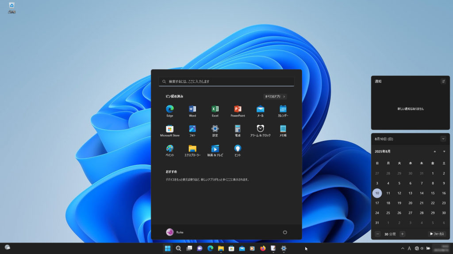Toggle the do-not-disturb notification icon

(x=443, y=82)
